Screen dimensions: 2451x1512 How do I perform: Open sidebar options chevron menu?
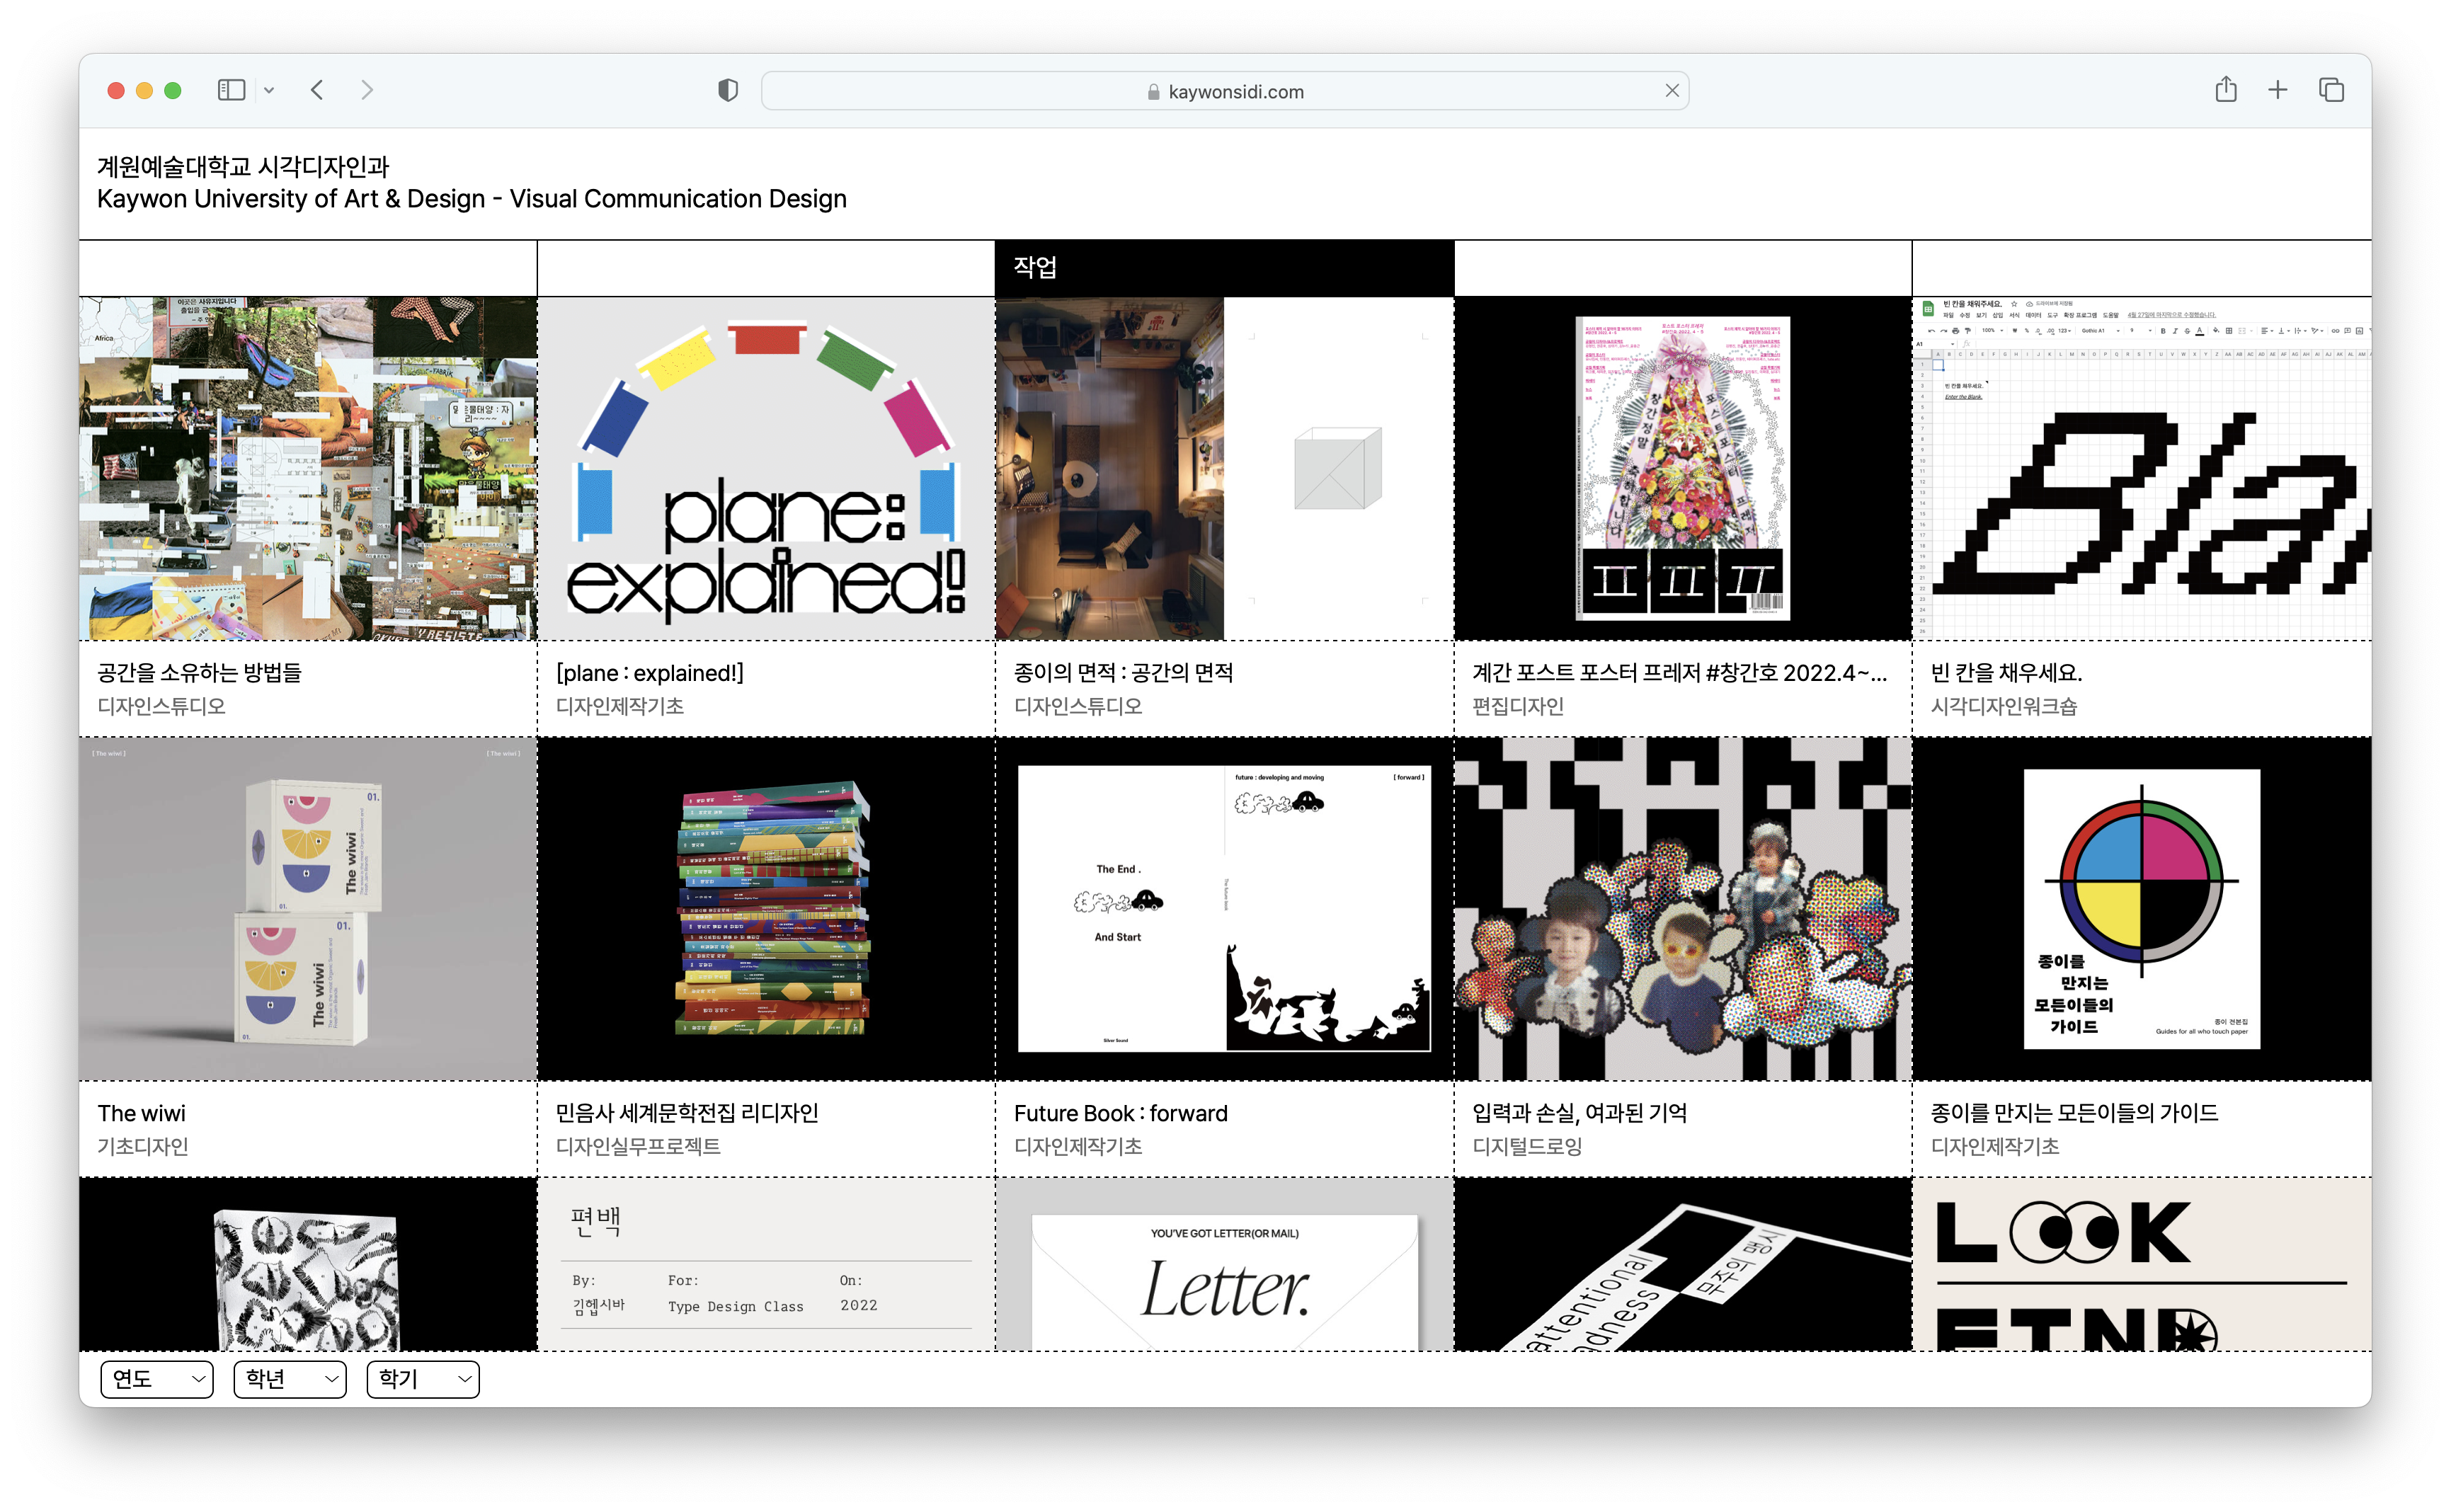269,90
